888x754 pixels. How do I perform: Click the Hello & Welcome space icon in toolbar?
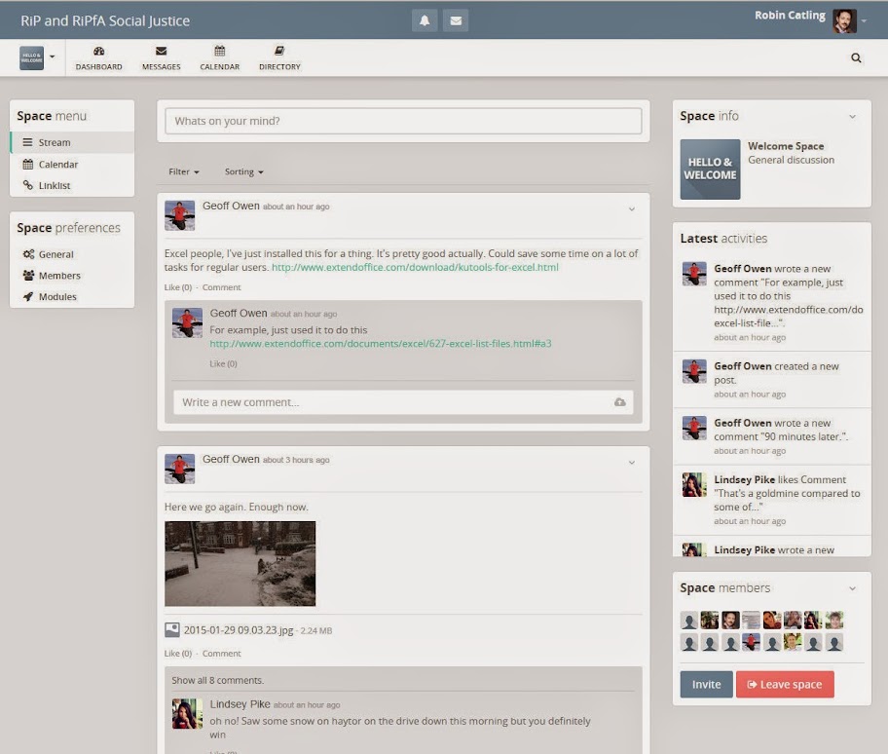pos(31,57)
